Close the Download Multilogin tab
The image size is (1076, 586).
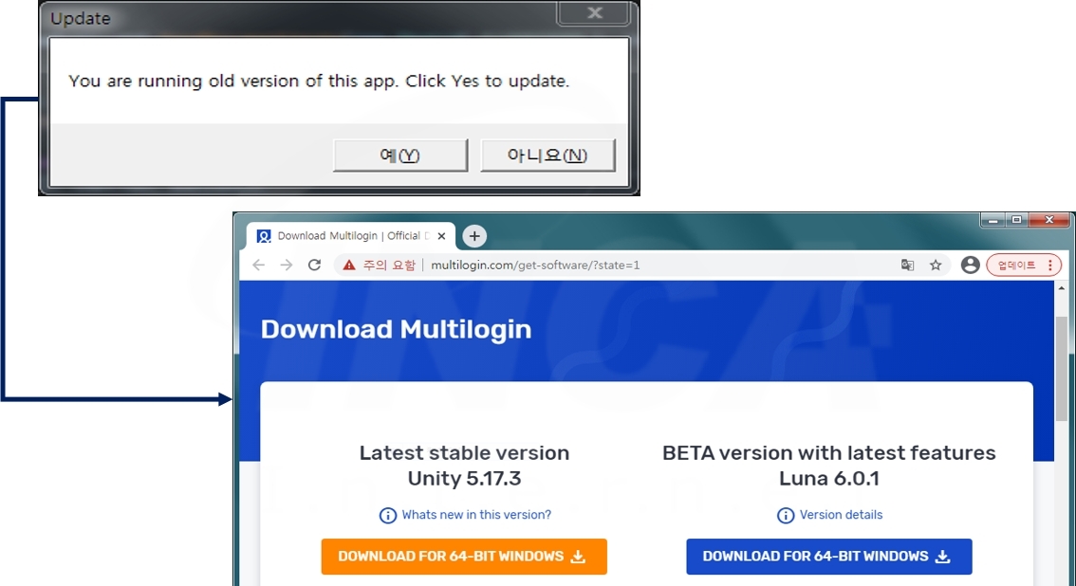pos(441,236)
